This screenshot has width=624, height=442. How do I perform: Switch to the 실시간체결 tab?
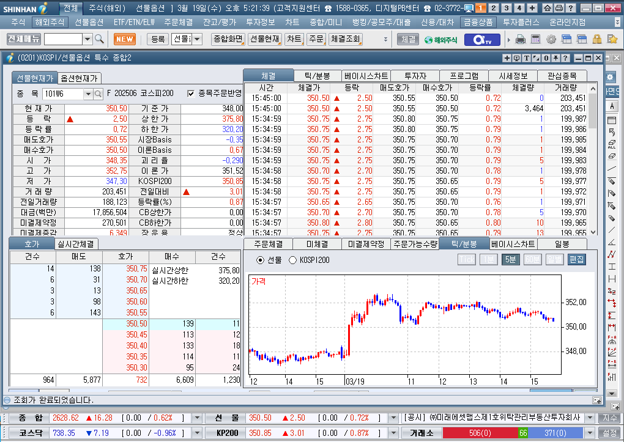(x=76, y=244)
